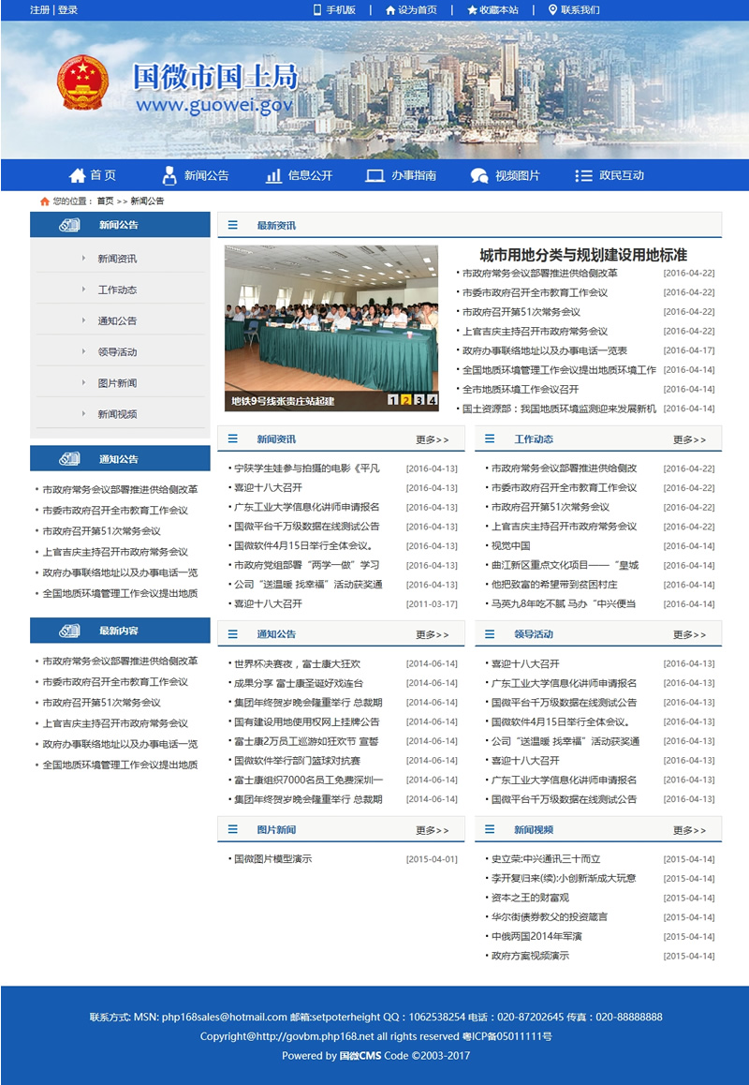Open 国土资源部 article in 最新资讯
This screenshot has width=749, height=1085.
[x=559, y=409]
